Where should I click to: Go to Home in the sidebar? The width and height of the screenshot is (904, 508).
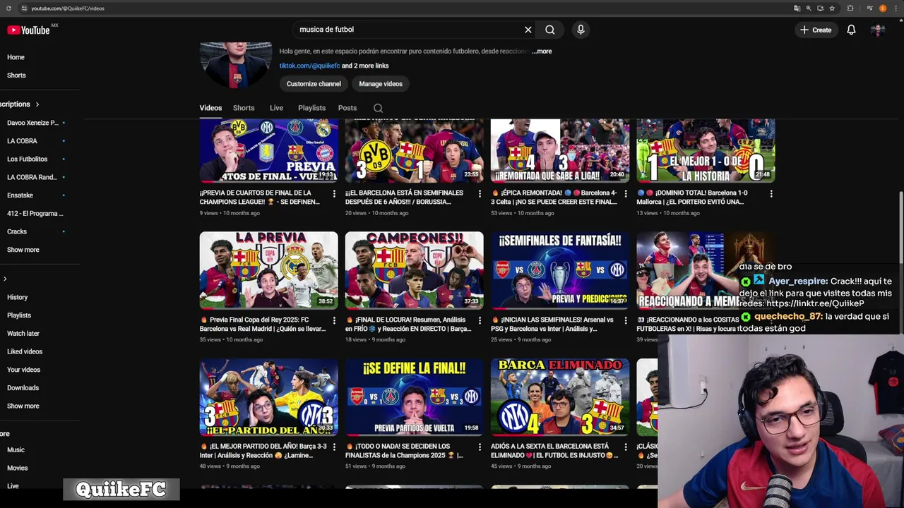click(x=16, y=57)
